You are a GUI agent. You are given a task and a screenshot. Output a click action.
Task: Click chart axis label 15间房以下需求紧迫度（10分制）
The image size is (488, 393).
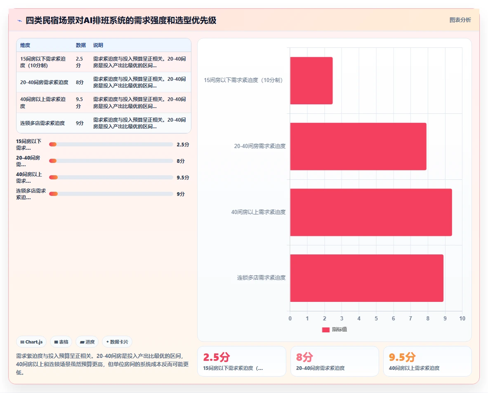pos(244,80)
